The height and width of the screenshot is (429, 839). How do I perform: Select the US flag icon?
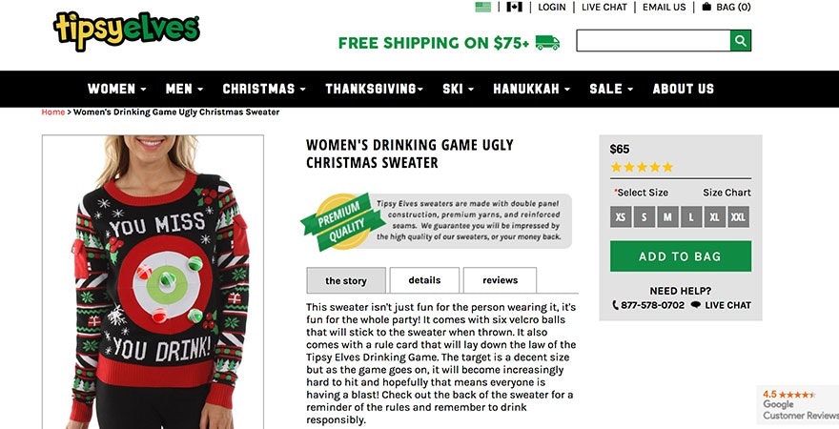[x=483, y=8]
